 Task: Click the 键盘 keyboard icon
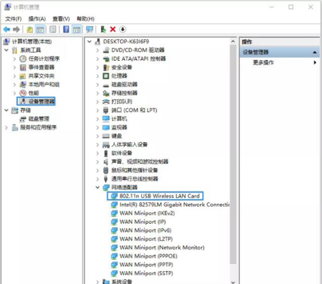pyautogui.click(x=106, y=136)
